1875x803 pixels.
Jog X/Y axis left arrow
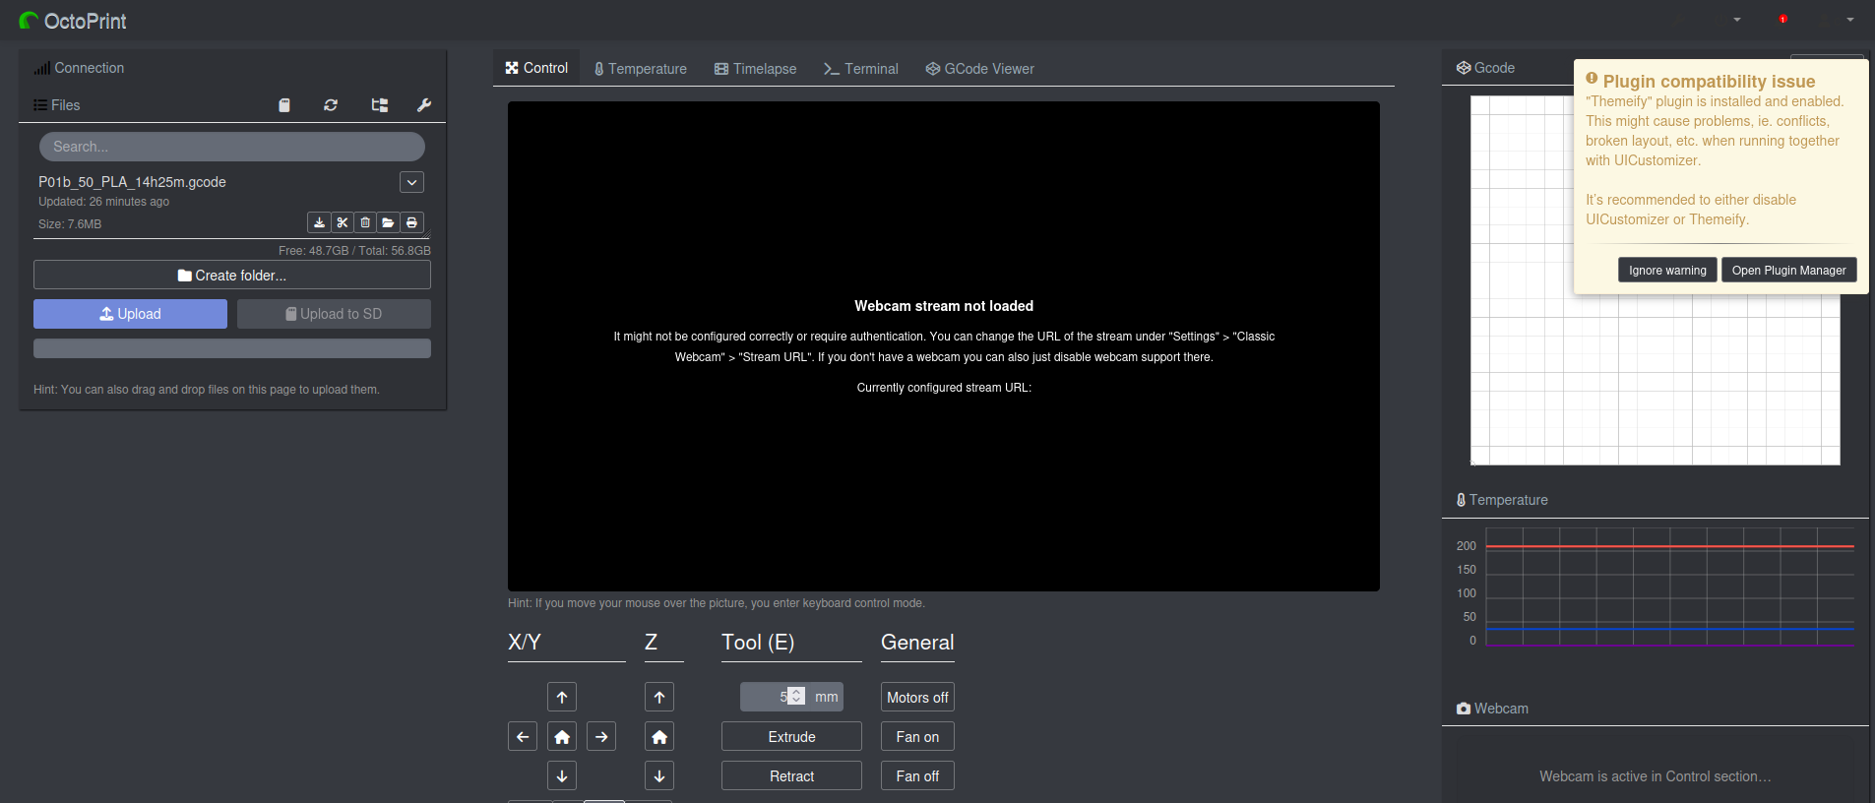click(x=523, y=736)
